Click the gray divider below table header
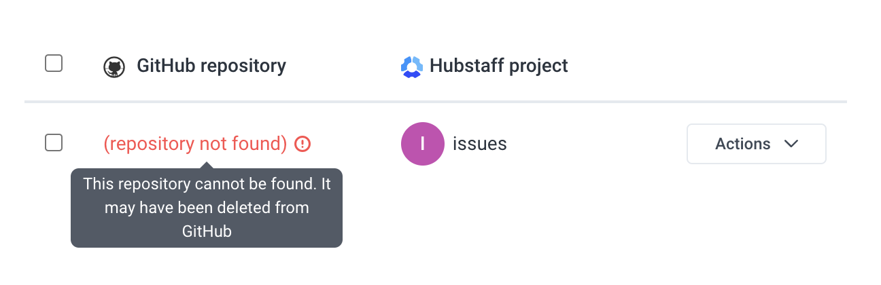Image resolution: width=881 pixels, height=285 pixels. point(436,102)
